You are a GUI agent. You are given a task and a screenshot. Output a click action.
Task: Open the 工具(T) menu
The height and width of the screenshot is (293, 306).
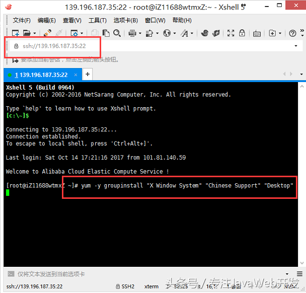(97, 20)
